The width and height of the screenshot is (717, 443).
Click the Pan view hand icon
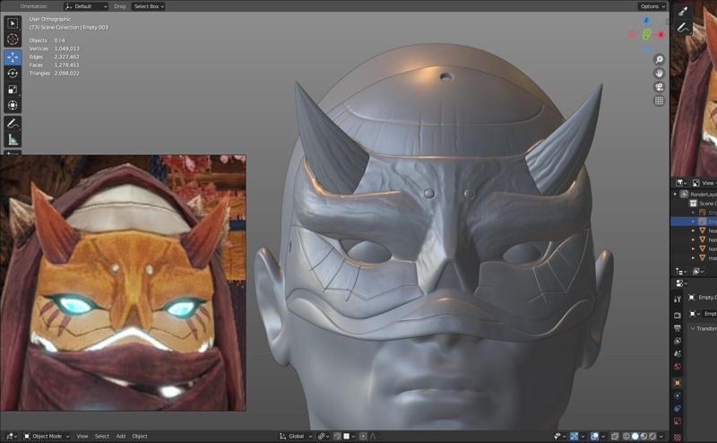pos(659,74)
